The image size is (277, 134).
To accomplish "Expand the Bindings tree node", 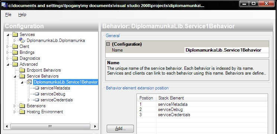I will pyautogui.click(x=7, y=53).
